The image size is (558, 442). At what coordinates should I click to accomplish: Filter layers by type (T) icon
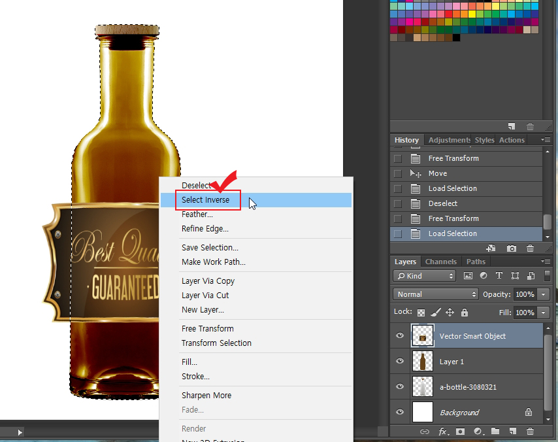tap(499, 276)
